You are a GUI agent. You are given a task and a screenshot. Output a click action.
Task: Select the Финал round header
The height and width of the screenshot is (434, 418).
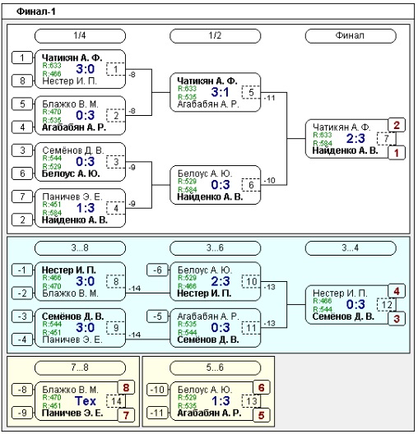pyautogui.click(x=351, y=36)
